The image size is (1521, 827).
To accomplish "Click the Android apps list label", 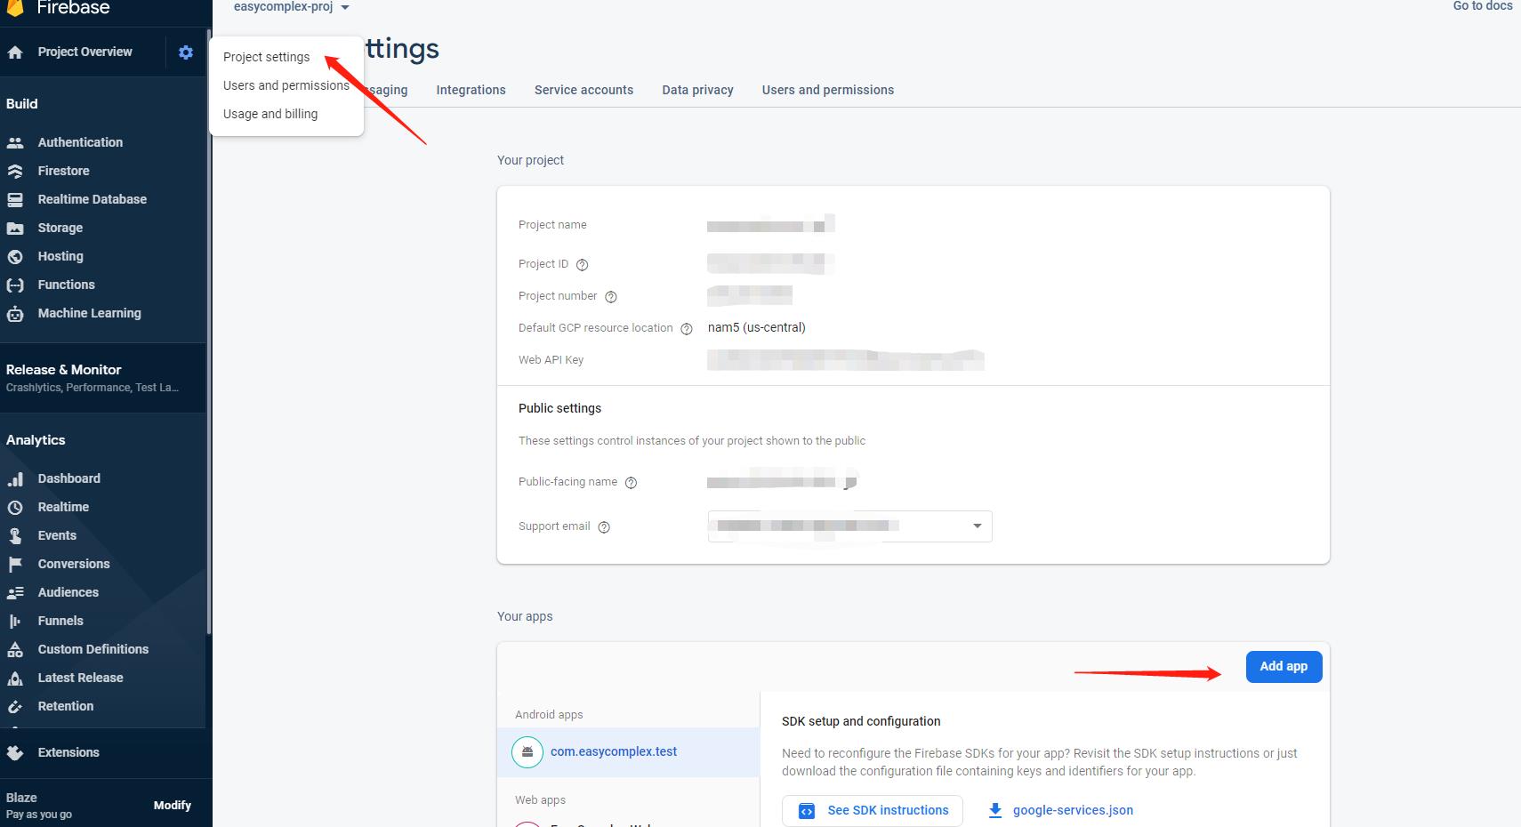I will click(549, 714).
